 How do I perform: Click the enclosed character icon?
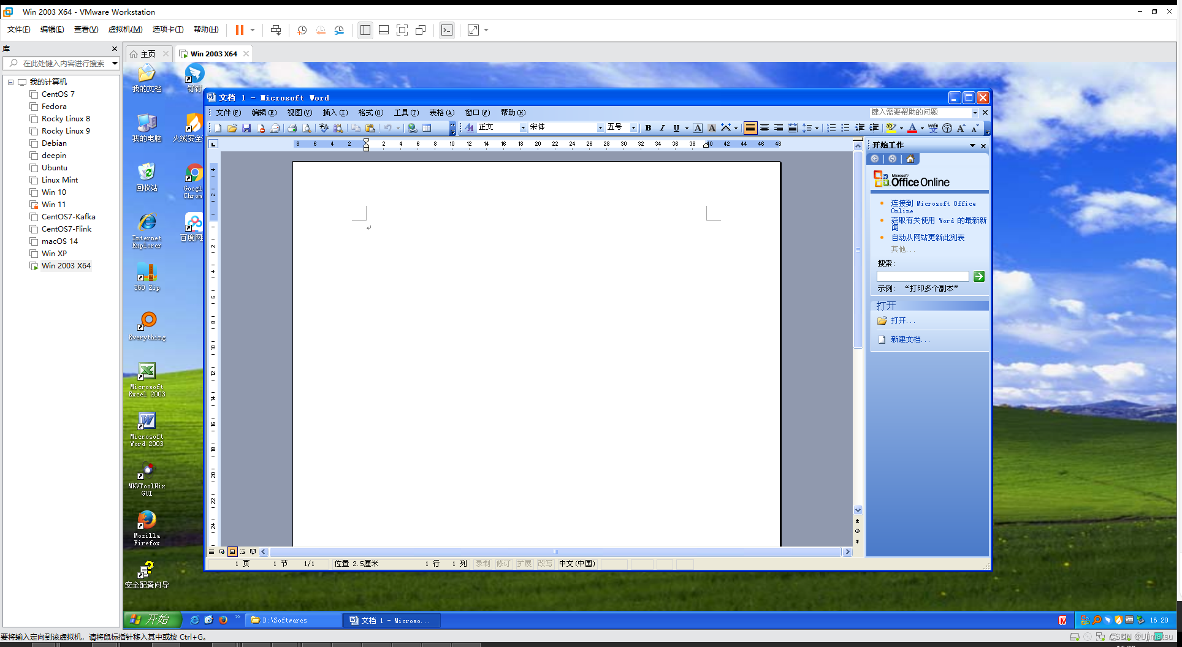(x=947, y=128)
